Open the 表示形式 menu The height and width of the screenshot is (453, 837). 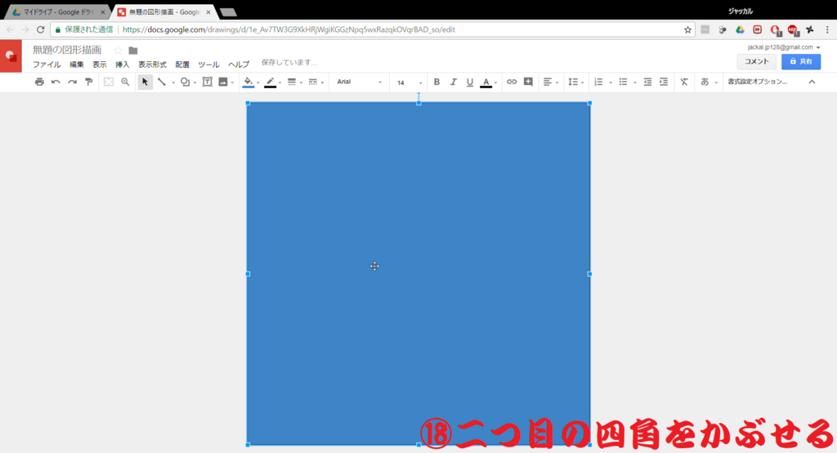click(x=152, y=64)
